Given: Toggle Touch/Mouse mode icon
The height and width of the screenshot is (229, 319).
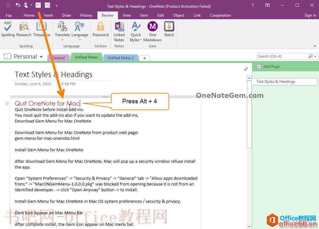Looking at the screenshot, I should (x=26, y=5).
